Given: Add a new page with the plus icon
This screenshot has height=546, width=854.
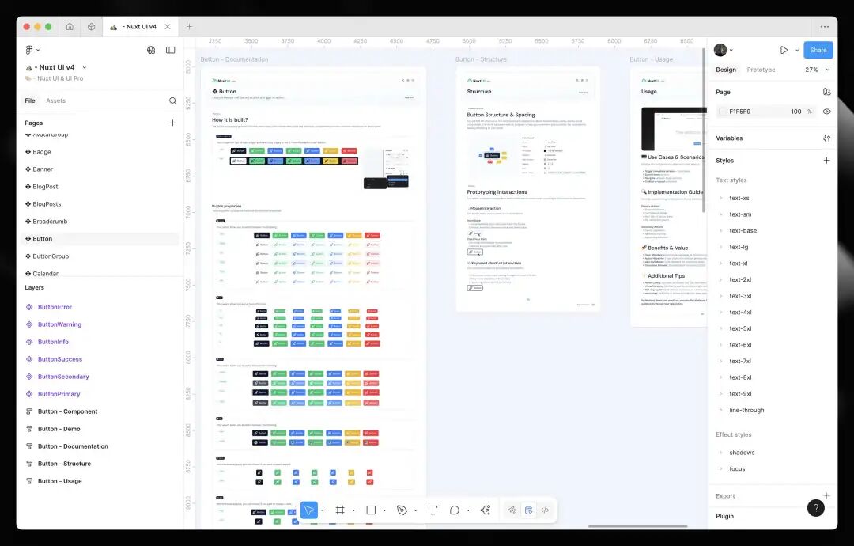Looking at the screenshot, I should (172, 123).
